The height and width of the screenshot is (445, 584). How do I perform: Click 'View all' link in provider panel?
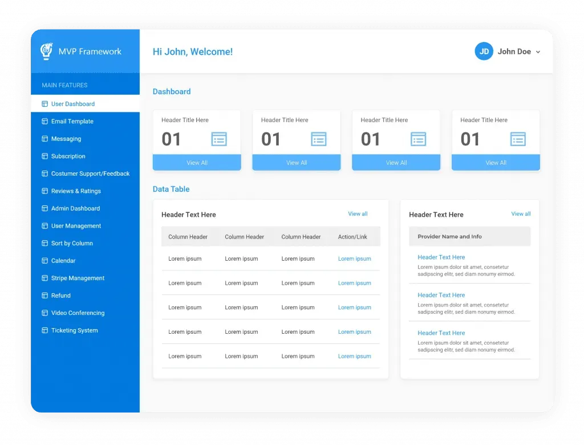pos(521,213)
